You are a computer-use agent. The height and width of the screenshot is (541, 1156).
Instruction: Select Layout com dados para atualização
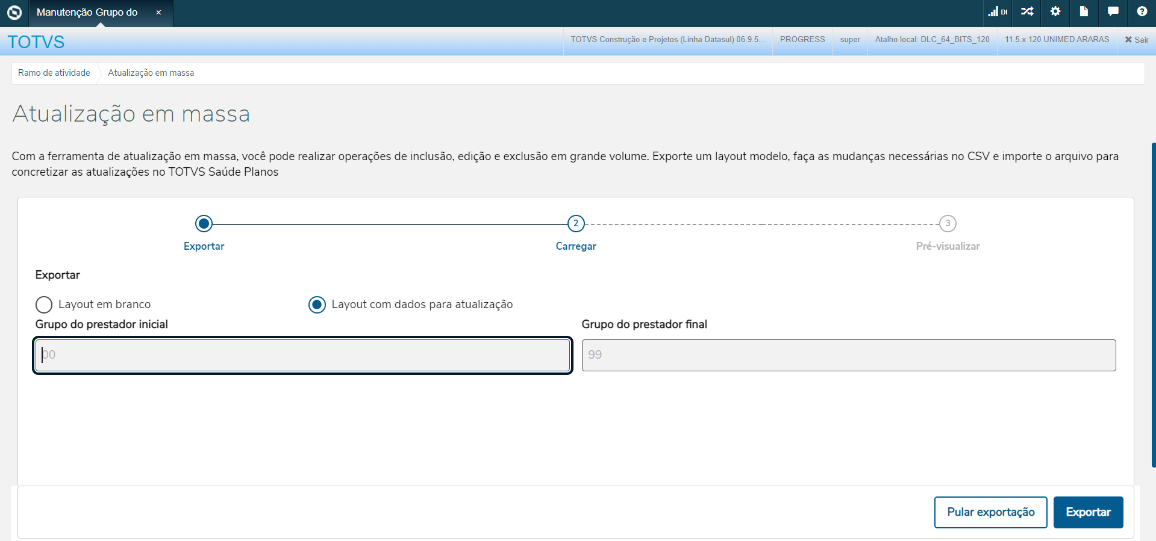tap(317, 305)
